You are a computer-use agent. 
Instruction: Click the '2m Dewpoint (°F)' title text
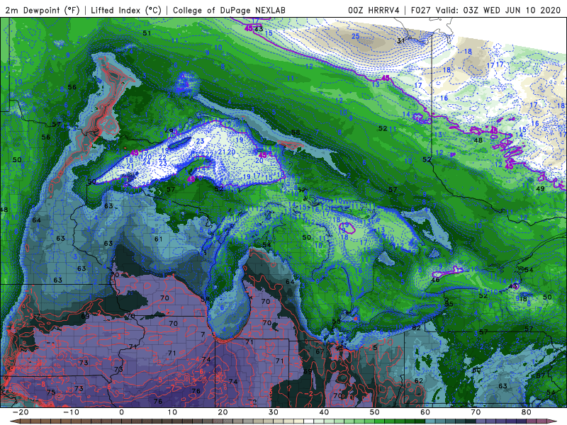point(42,10)
